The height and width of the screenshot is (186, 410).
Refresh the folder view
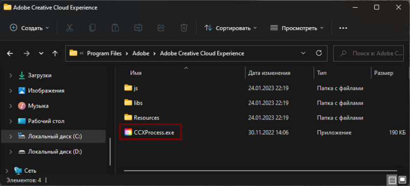tap(319, 53)
